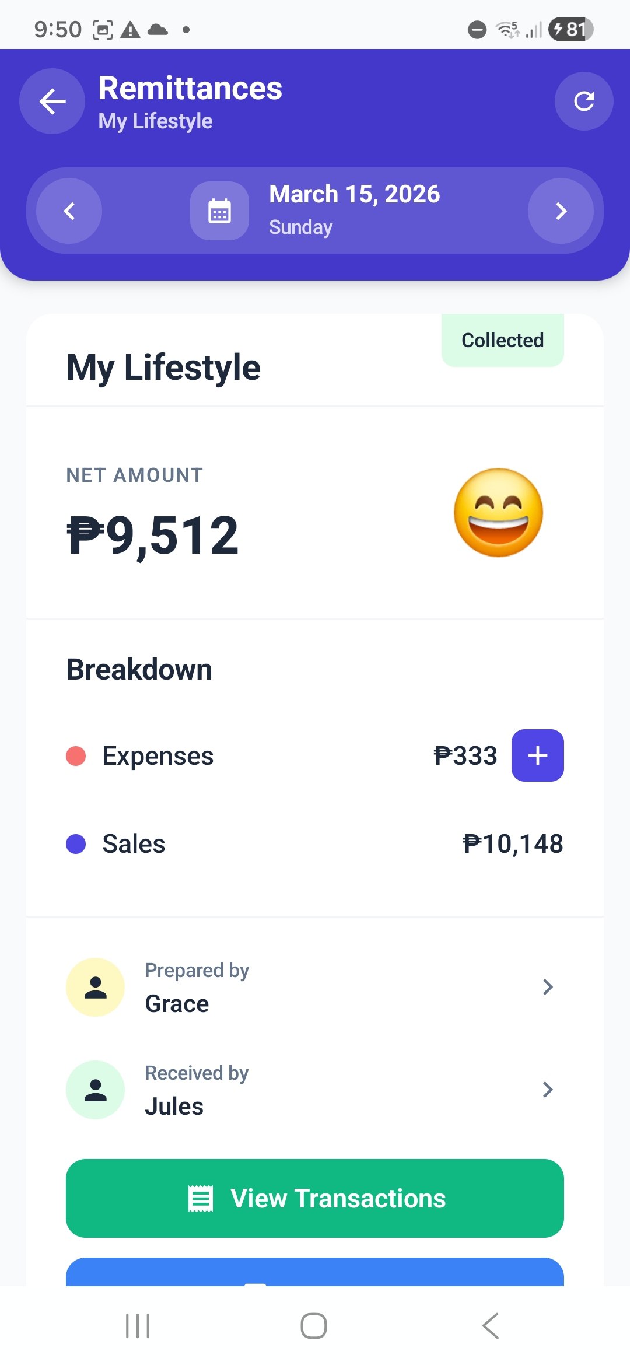The width and height of the screenshot is (630, 1365).
Task: Tap the Received by person avatar
Action: tap(96, 1090)
